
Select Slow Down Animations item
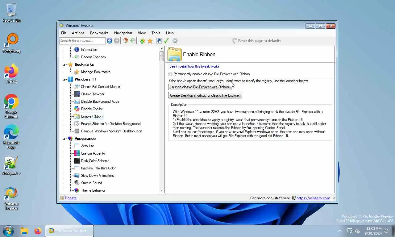98,176
